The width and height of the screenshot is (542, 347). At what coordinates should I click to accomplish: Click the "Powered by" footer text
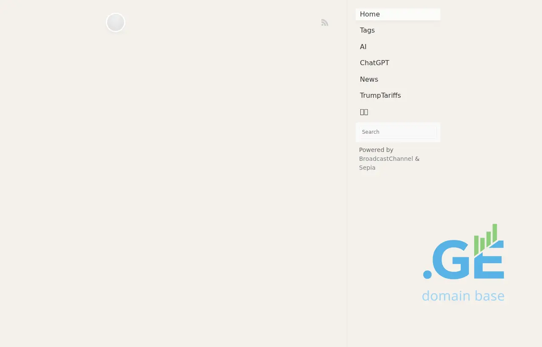(x=376, y=150)
